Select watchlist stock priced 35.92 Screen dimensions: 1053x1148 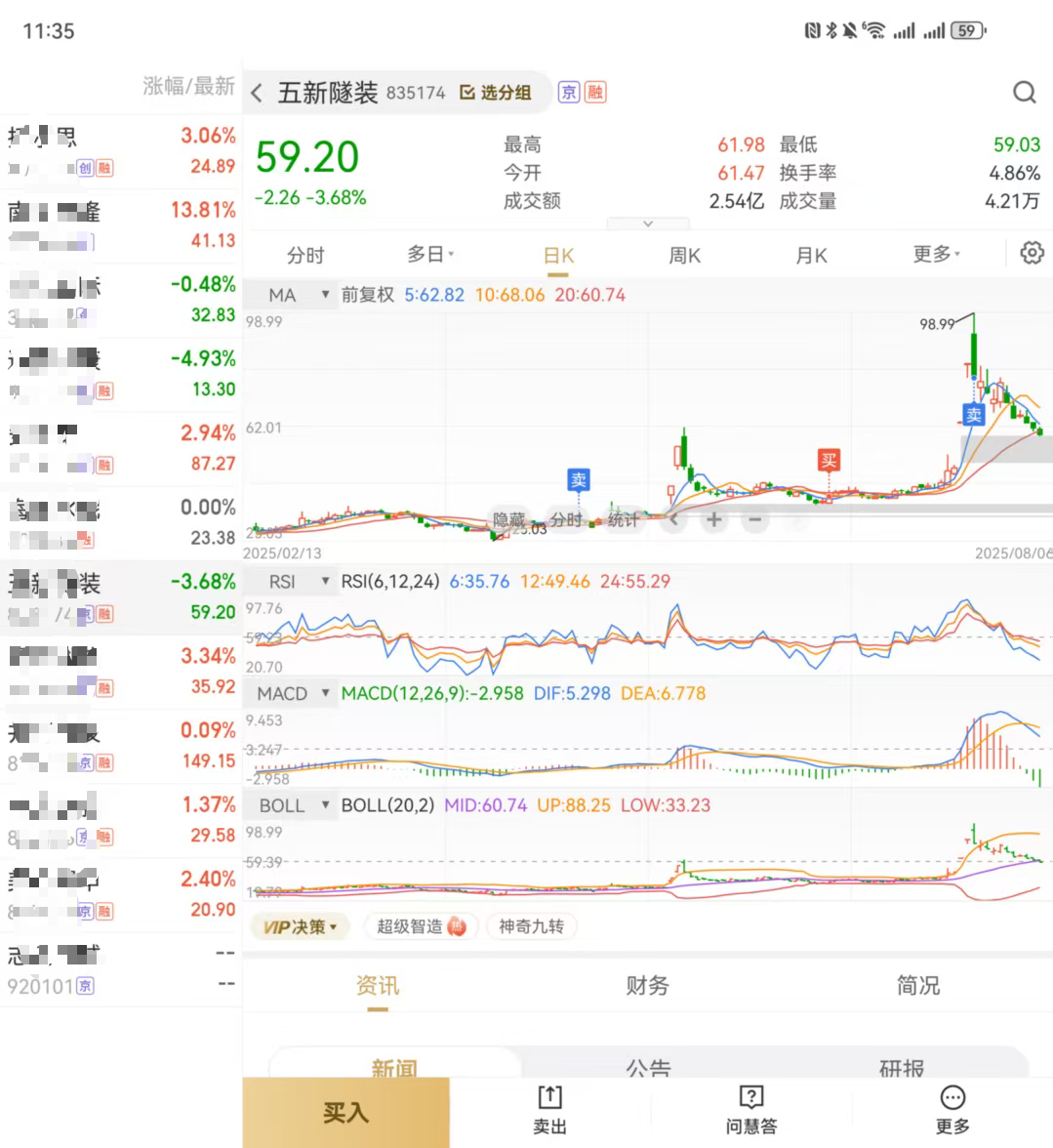point(121,672)
